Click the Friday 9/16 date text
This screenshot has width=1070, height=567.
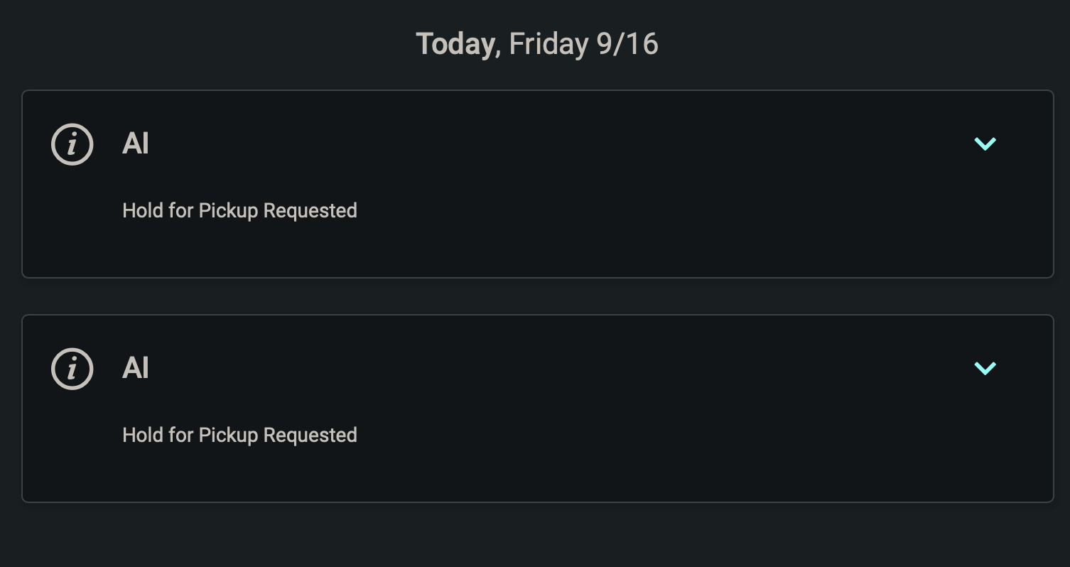[x=583, y=44]
